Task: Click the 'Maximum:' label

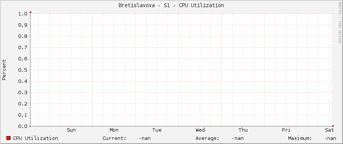Action: pos(300,138)
